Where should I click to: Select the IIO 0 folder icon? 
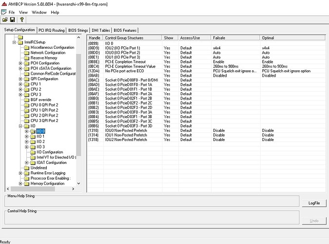pos(33,131)
